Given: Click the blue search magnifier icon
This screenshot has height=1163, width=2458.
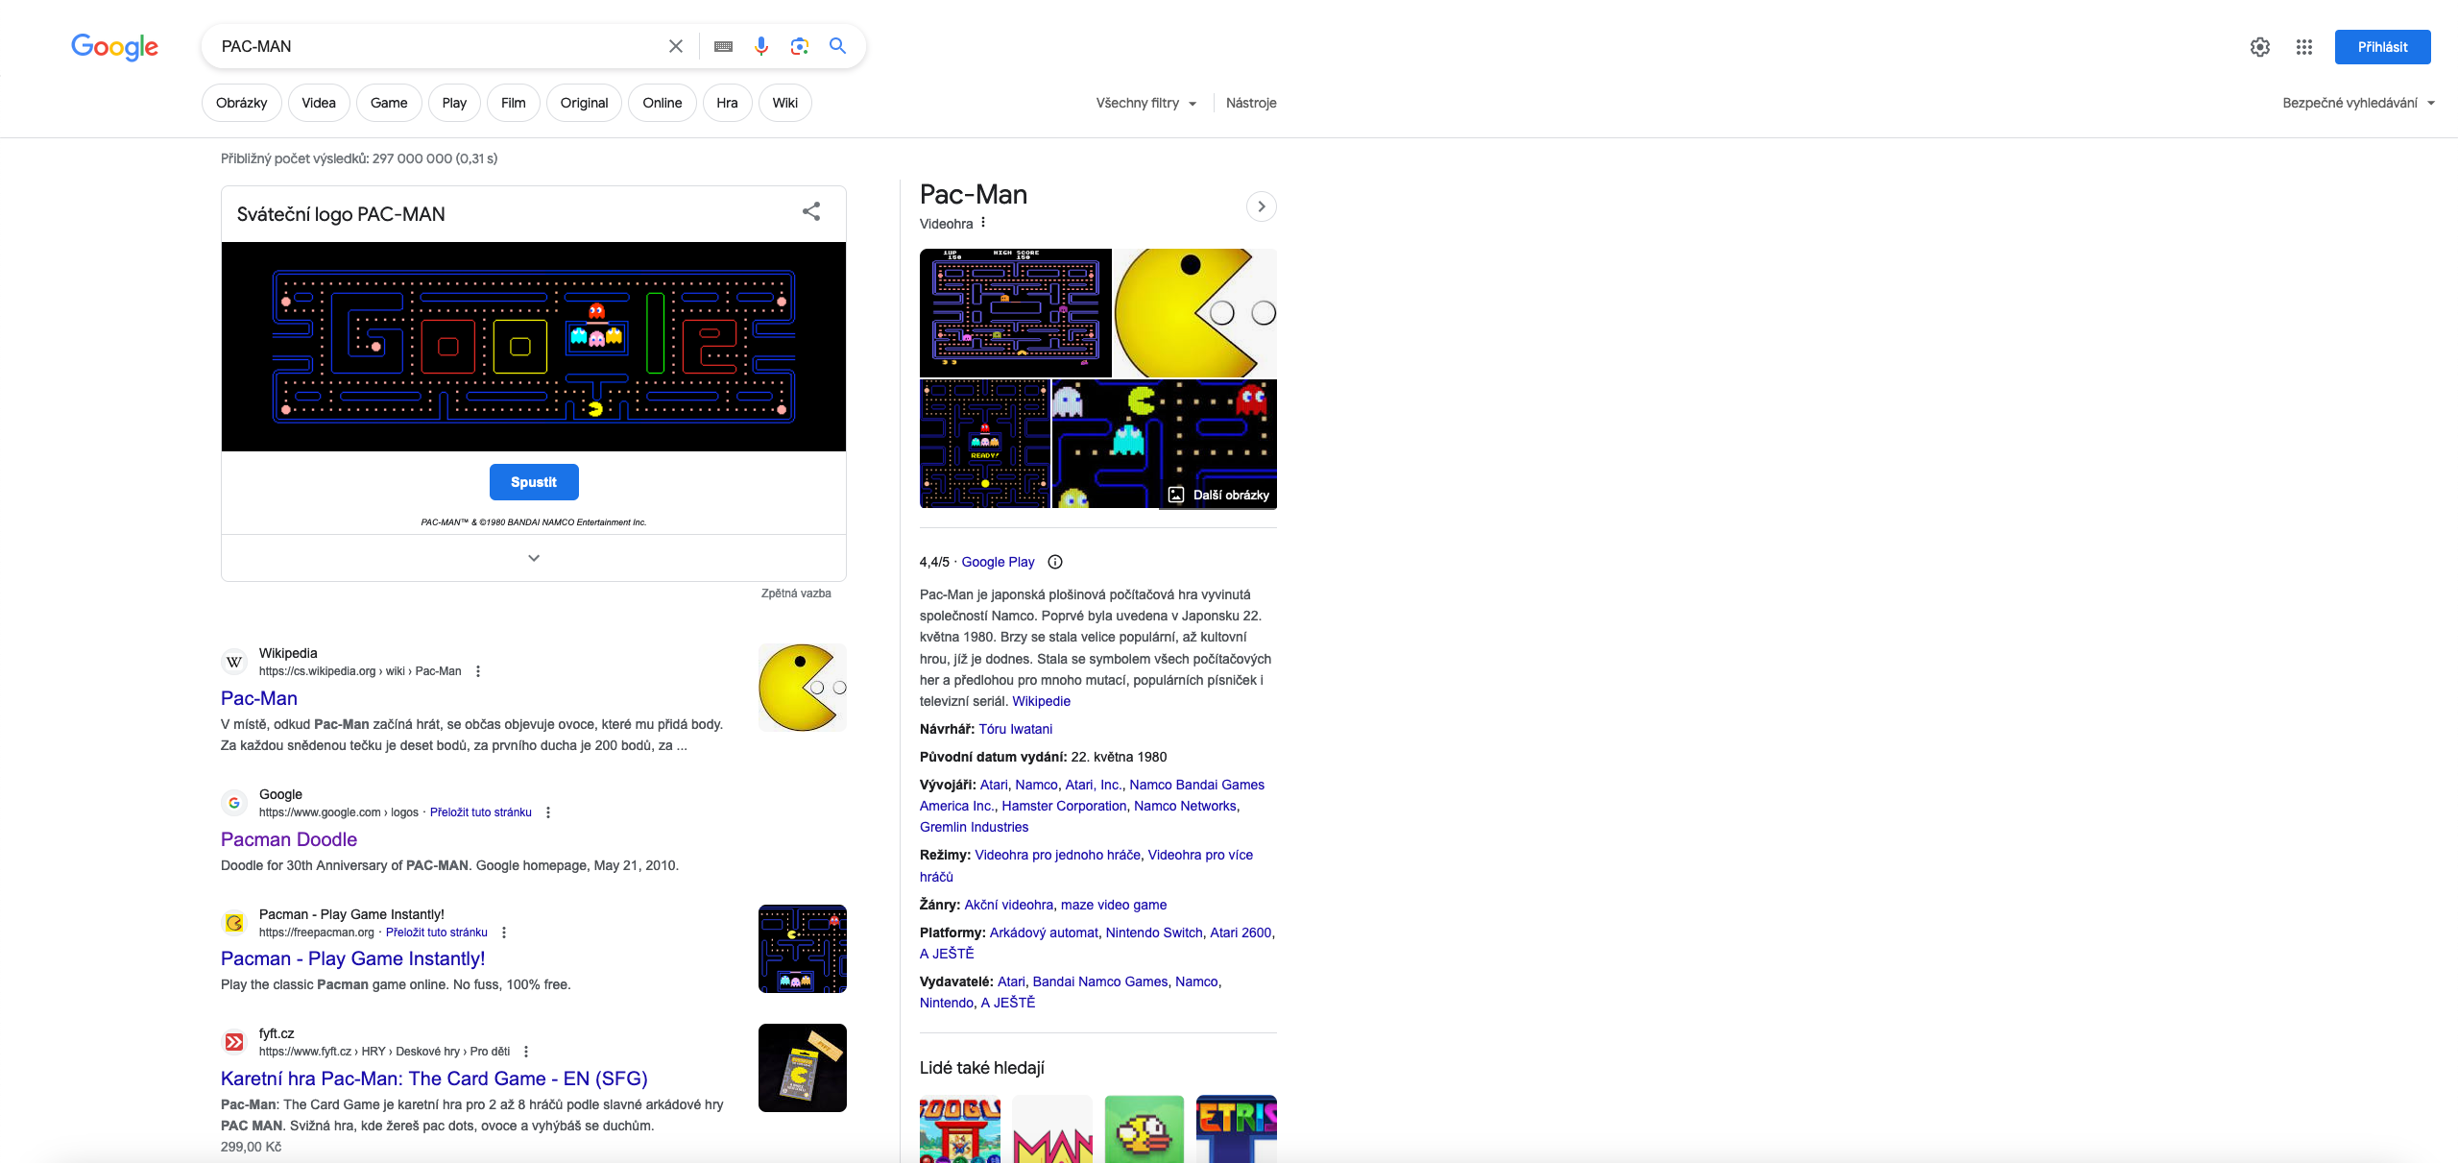Looking at the screenshot, I should click(837, 46).
